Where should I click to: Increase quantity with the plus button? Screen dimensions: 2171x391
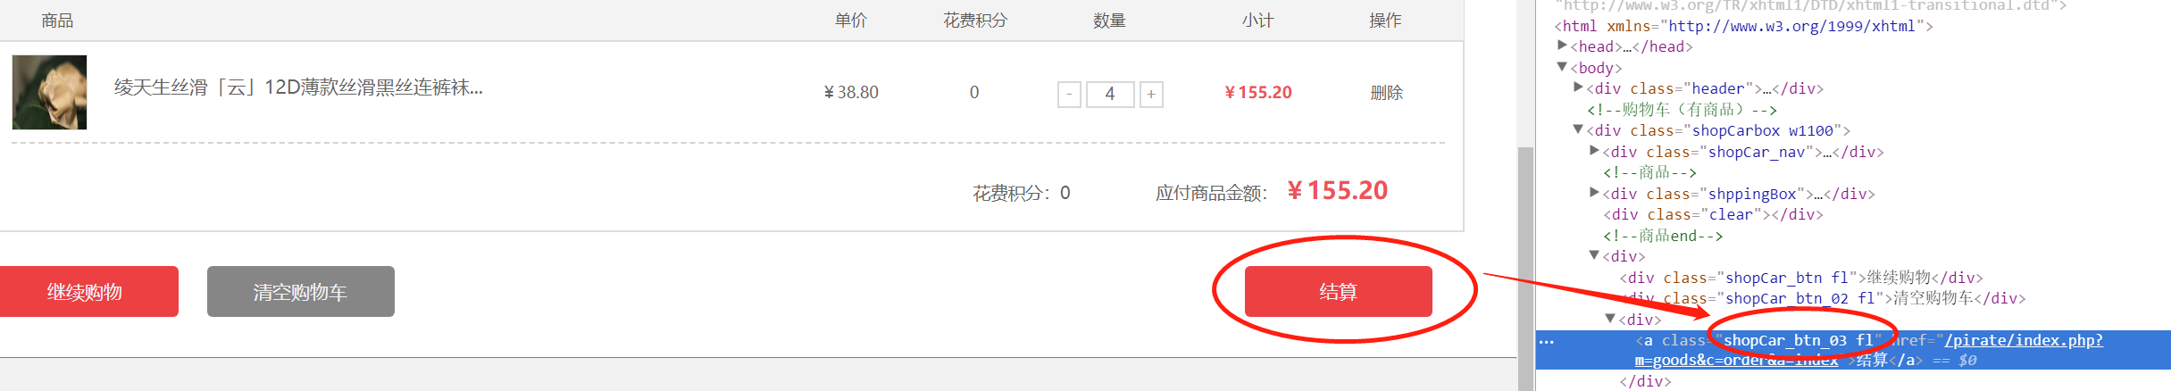pos(1151,94)
